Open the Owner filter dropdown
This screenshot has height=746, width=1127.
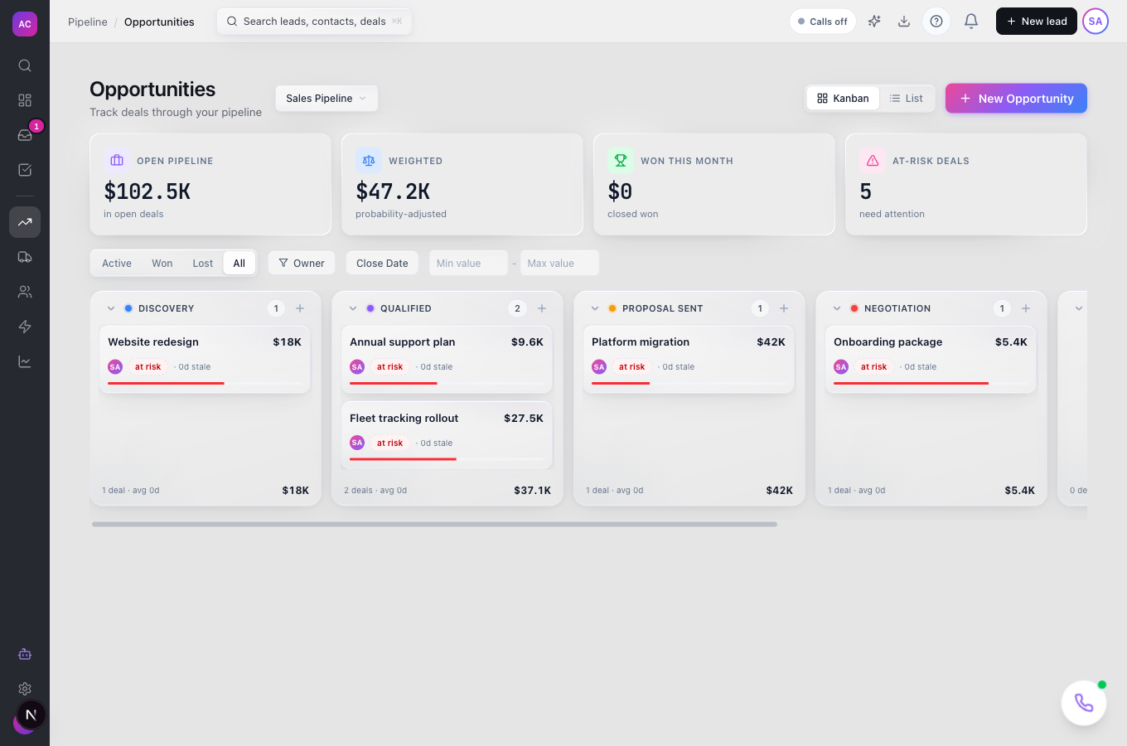(x=302, y=264)
